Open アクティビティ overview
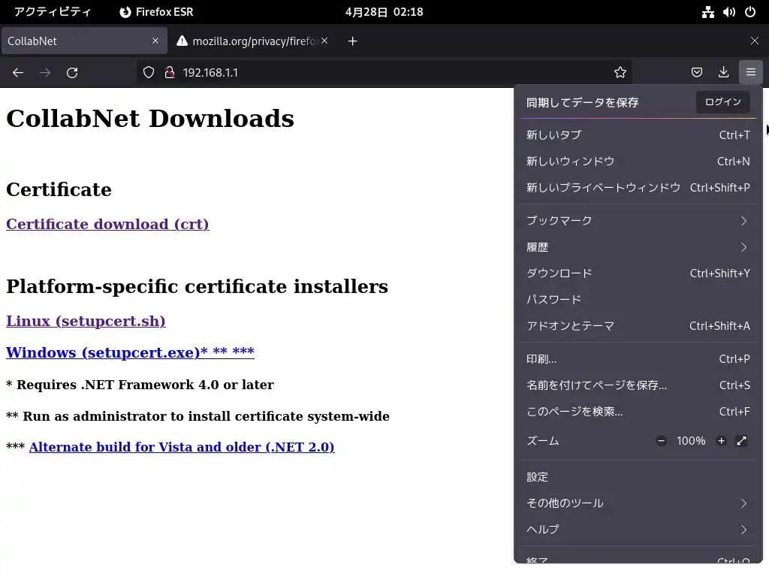Viewport: 769px width, 577px height. [x=53, y=12]
